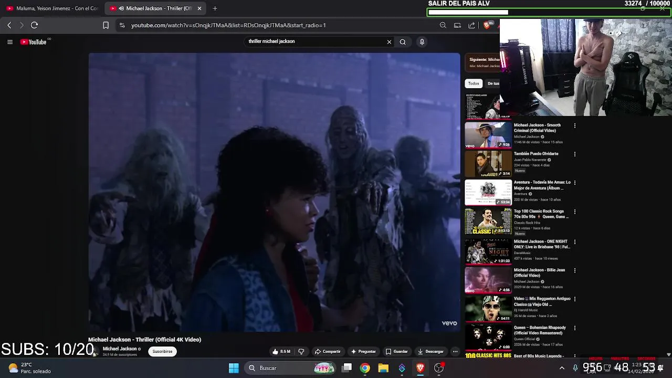This screenshot has height=378, width=672.
Task: Go back with the browser back arrow
Action: tap(9, 25)
